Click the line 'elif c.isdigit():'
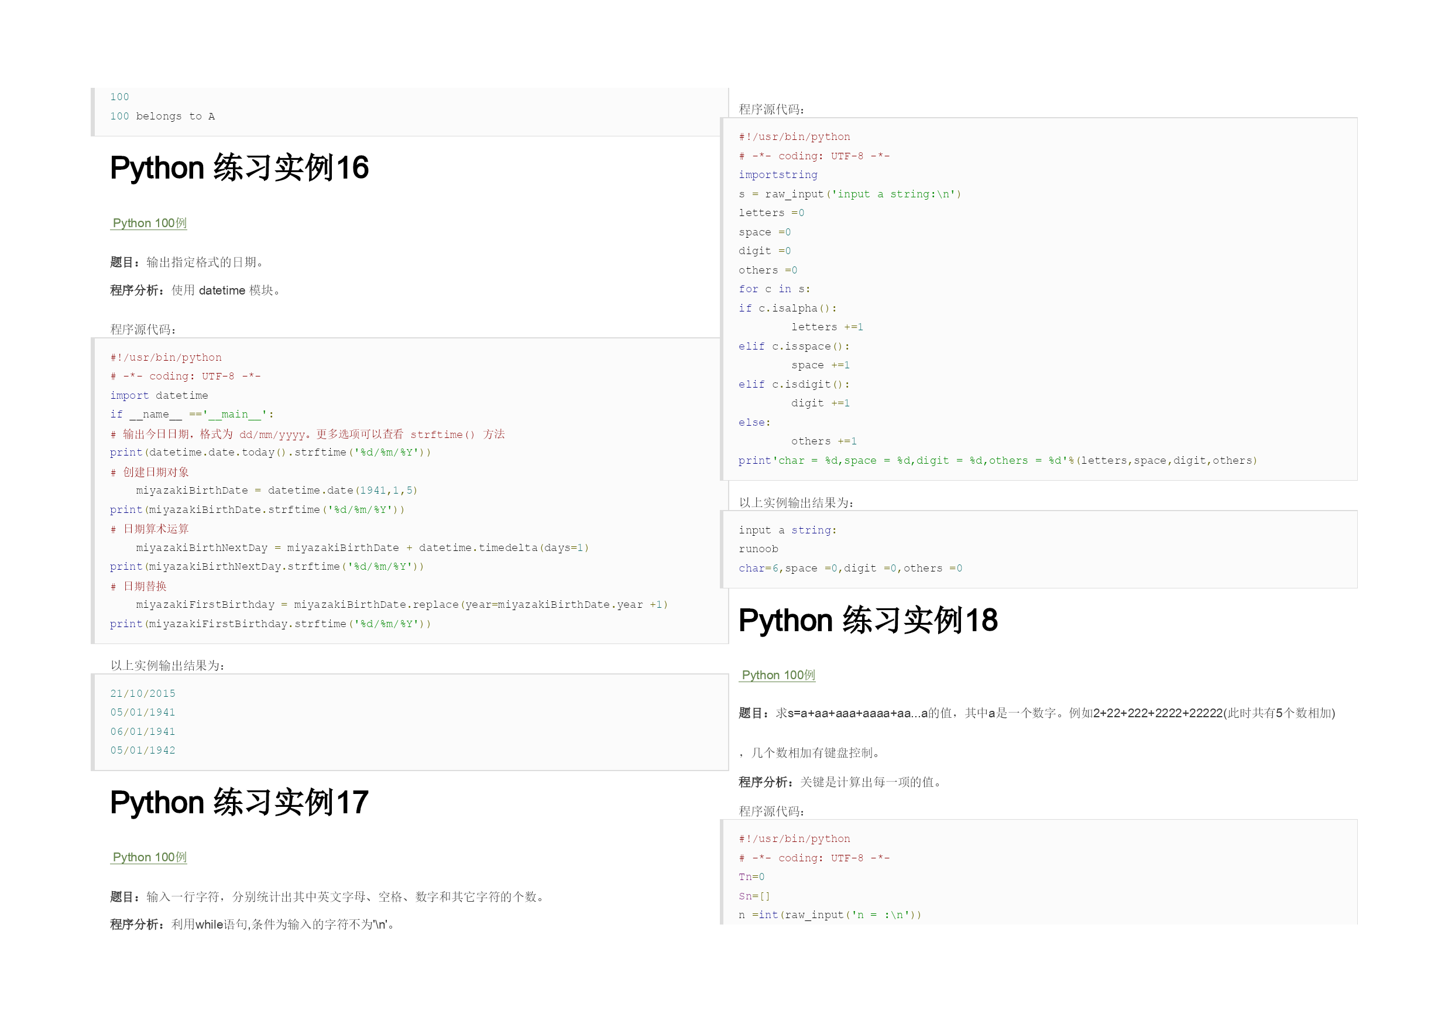The height and width of the screenshot is (1027, 1452). point(794,385)
